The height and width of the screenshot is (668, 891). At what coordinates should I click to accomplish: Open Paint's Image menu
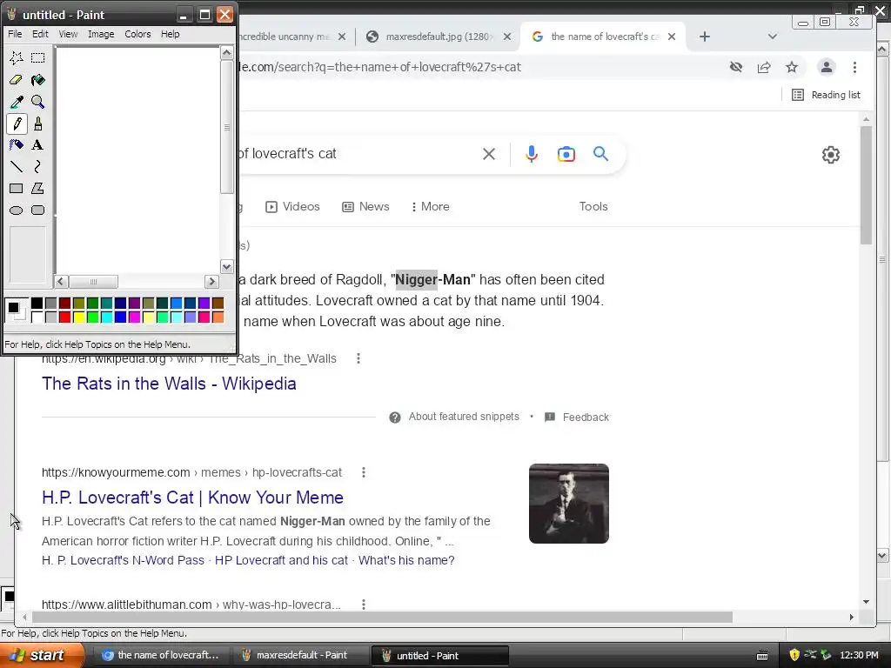coord(101,34)
